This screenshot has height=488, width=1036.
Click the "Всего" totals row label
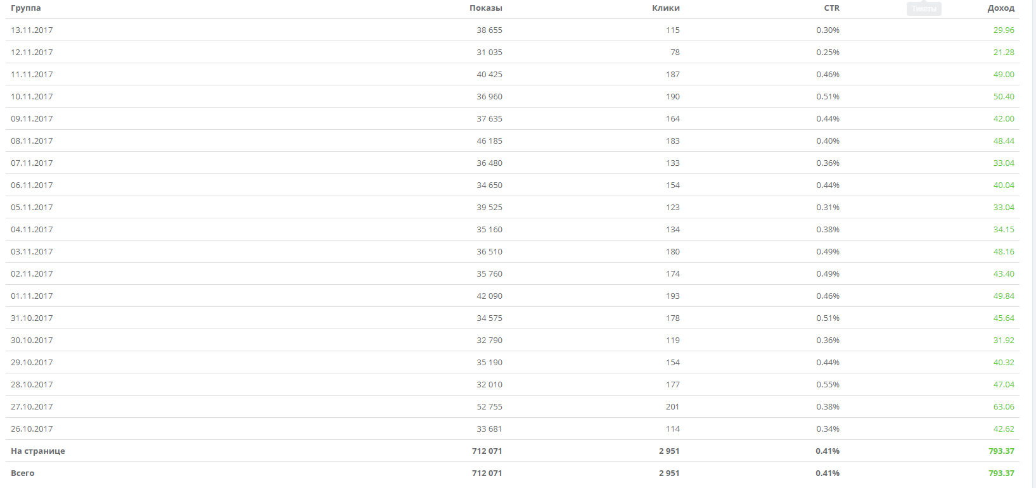23,473
